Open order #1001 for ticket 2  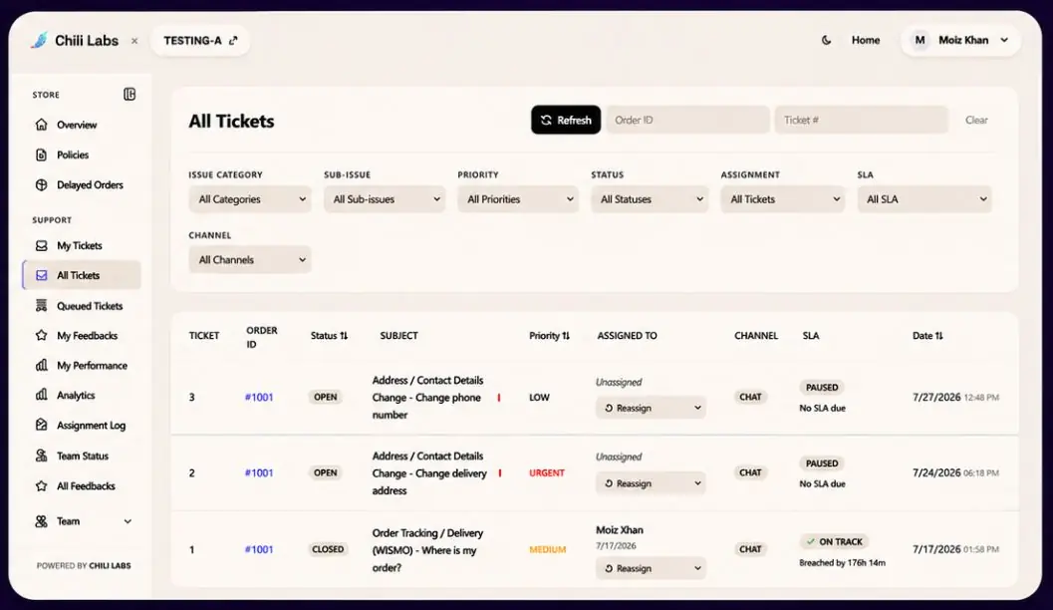[259, 473]
